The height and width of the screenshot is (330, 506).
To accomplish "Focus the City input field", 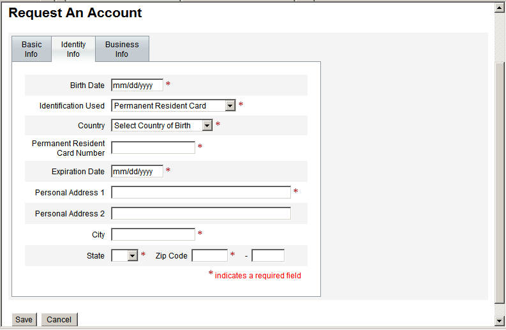I will click(153, 235).
